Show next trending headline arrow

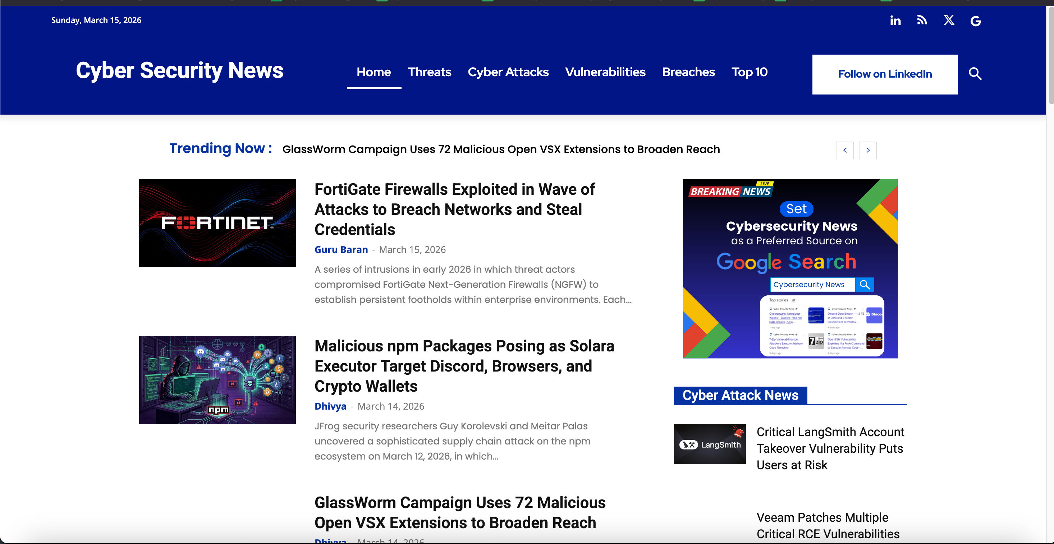[x=867, y=150]
